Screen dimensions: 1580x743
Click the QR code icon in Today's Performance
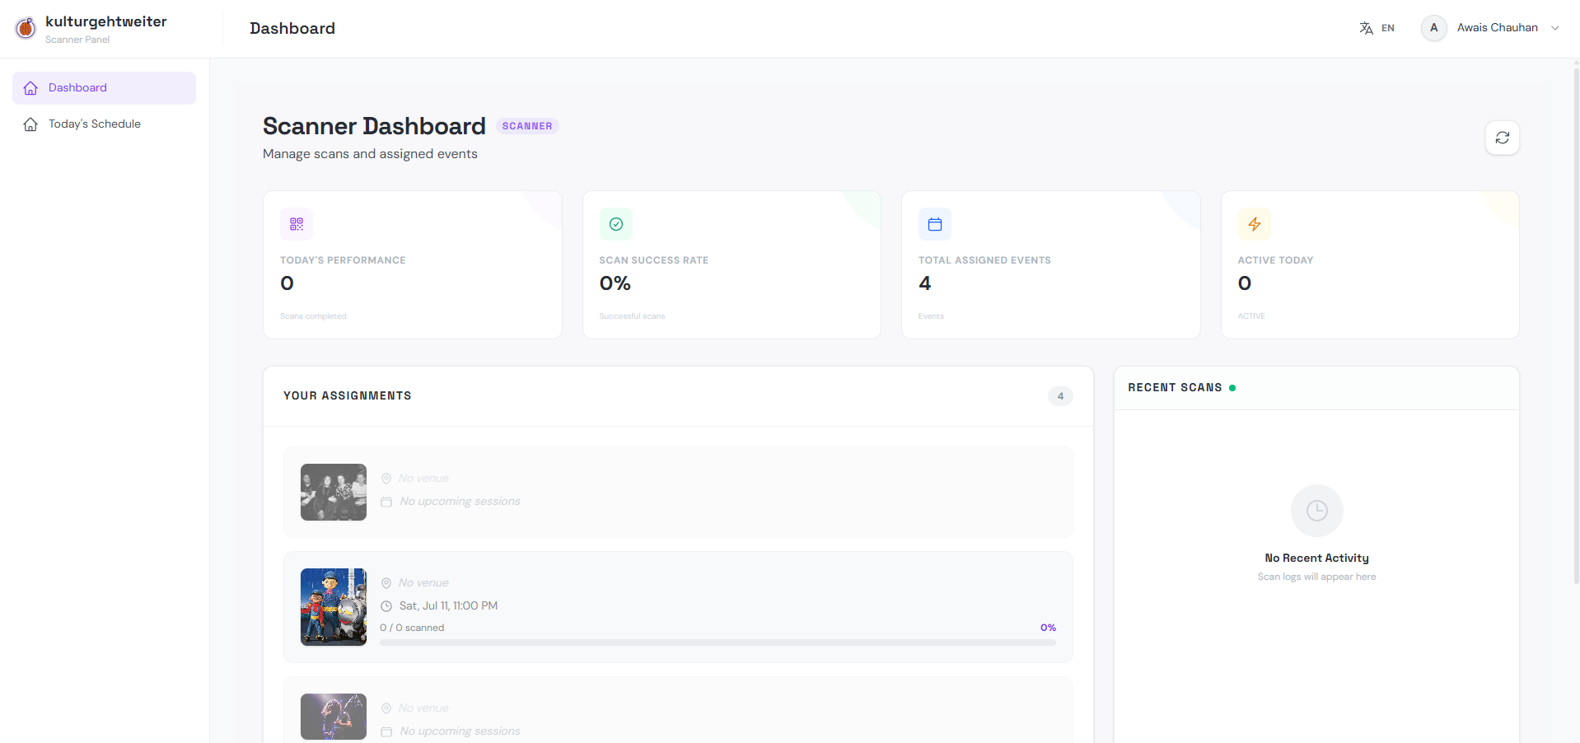pyautogui.click(x=297, y=224)
